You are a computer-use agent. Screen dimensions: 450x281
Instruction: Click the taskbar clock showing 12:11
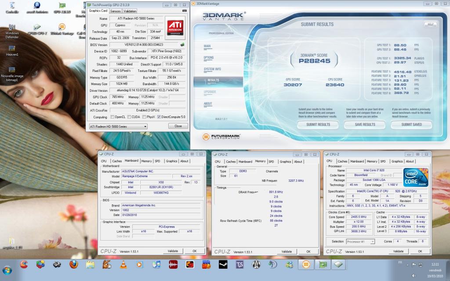click(435, 264)
